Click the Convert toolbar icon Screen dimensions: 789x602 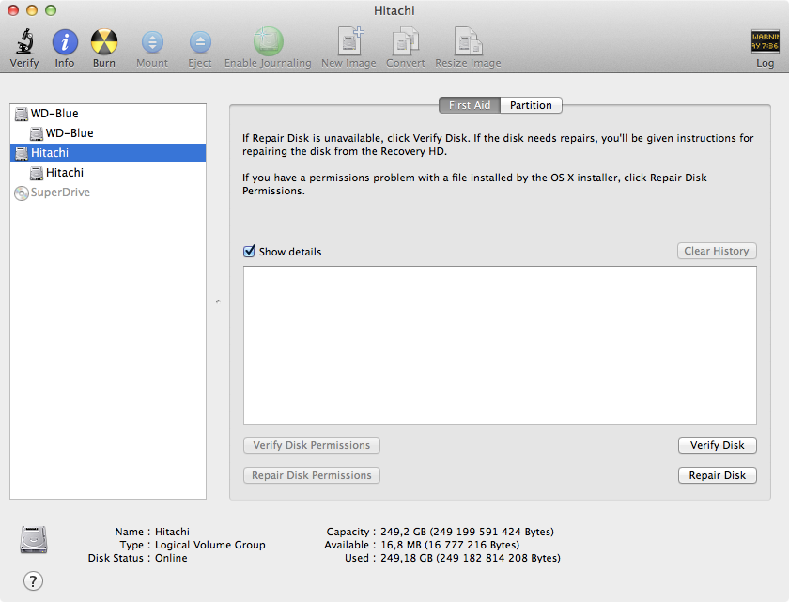406,41
